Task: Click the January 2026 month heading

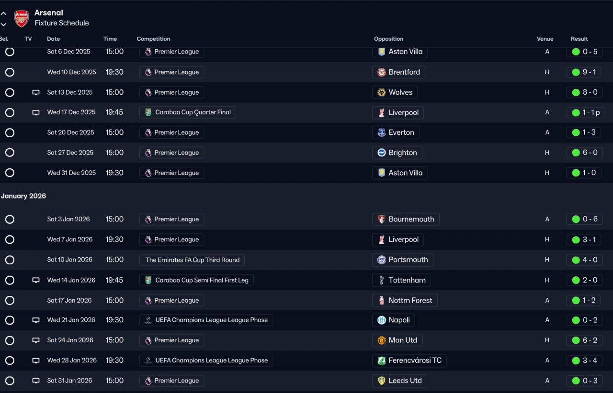Action: tap(23, 196)
